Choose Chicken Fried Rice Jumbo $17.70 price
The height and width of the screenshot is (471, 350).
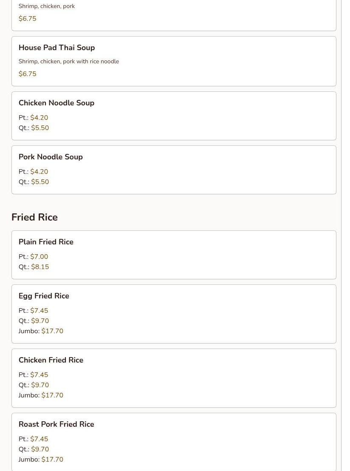[52, 395]
